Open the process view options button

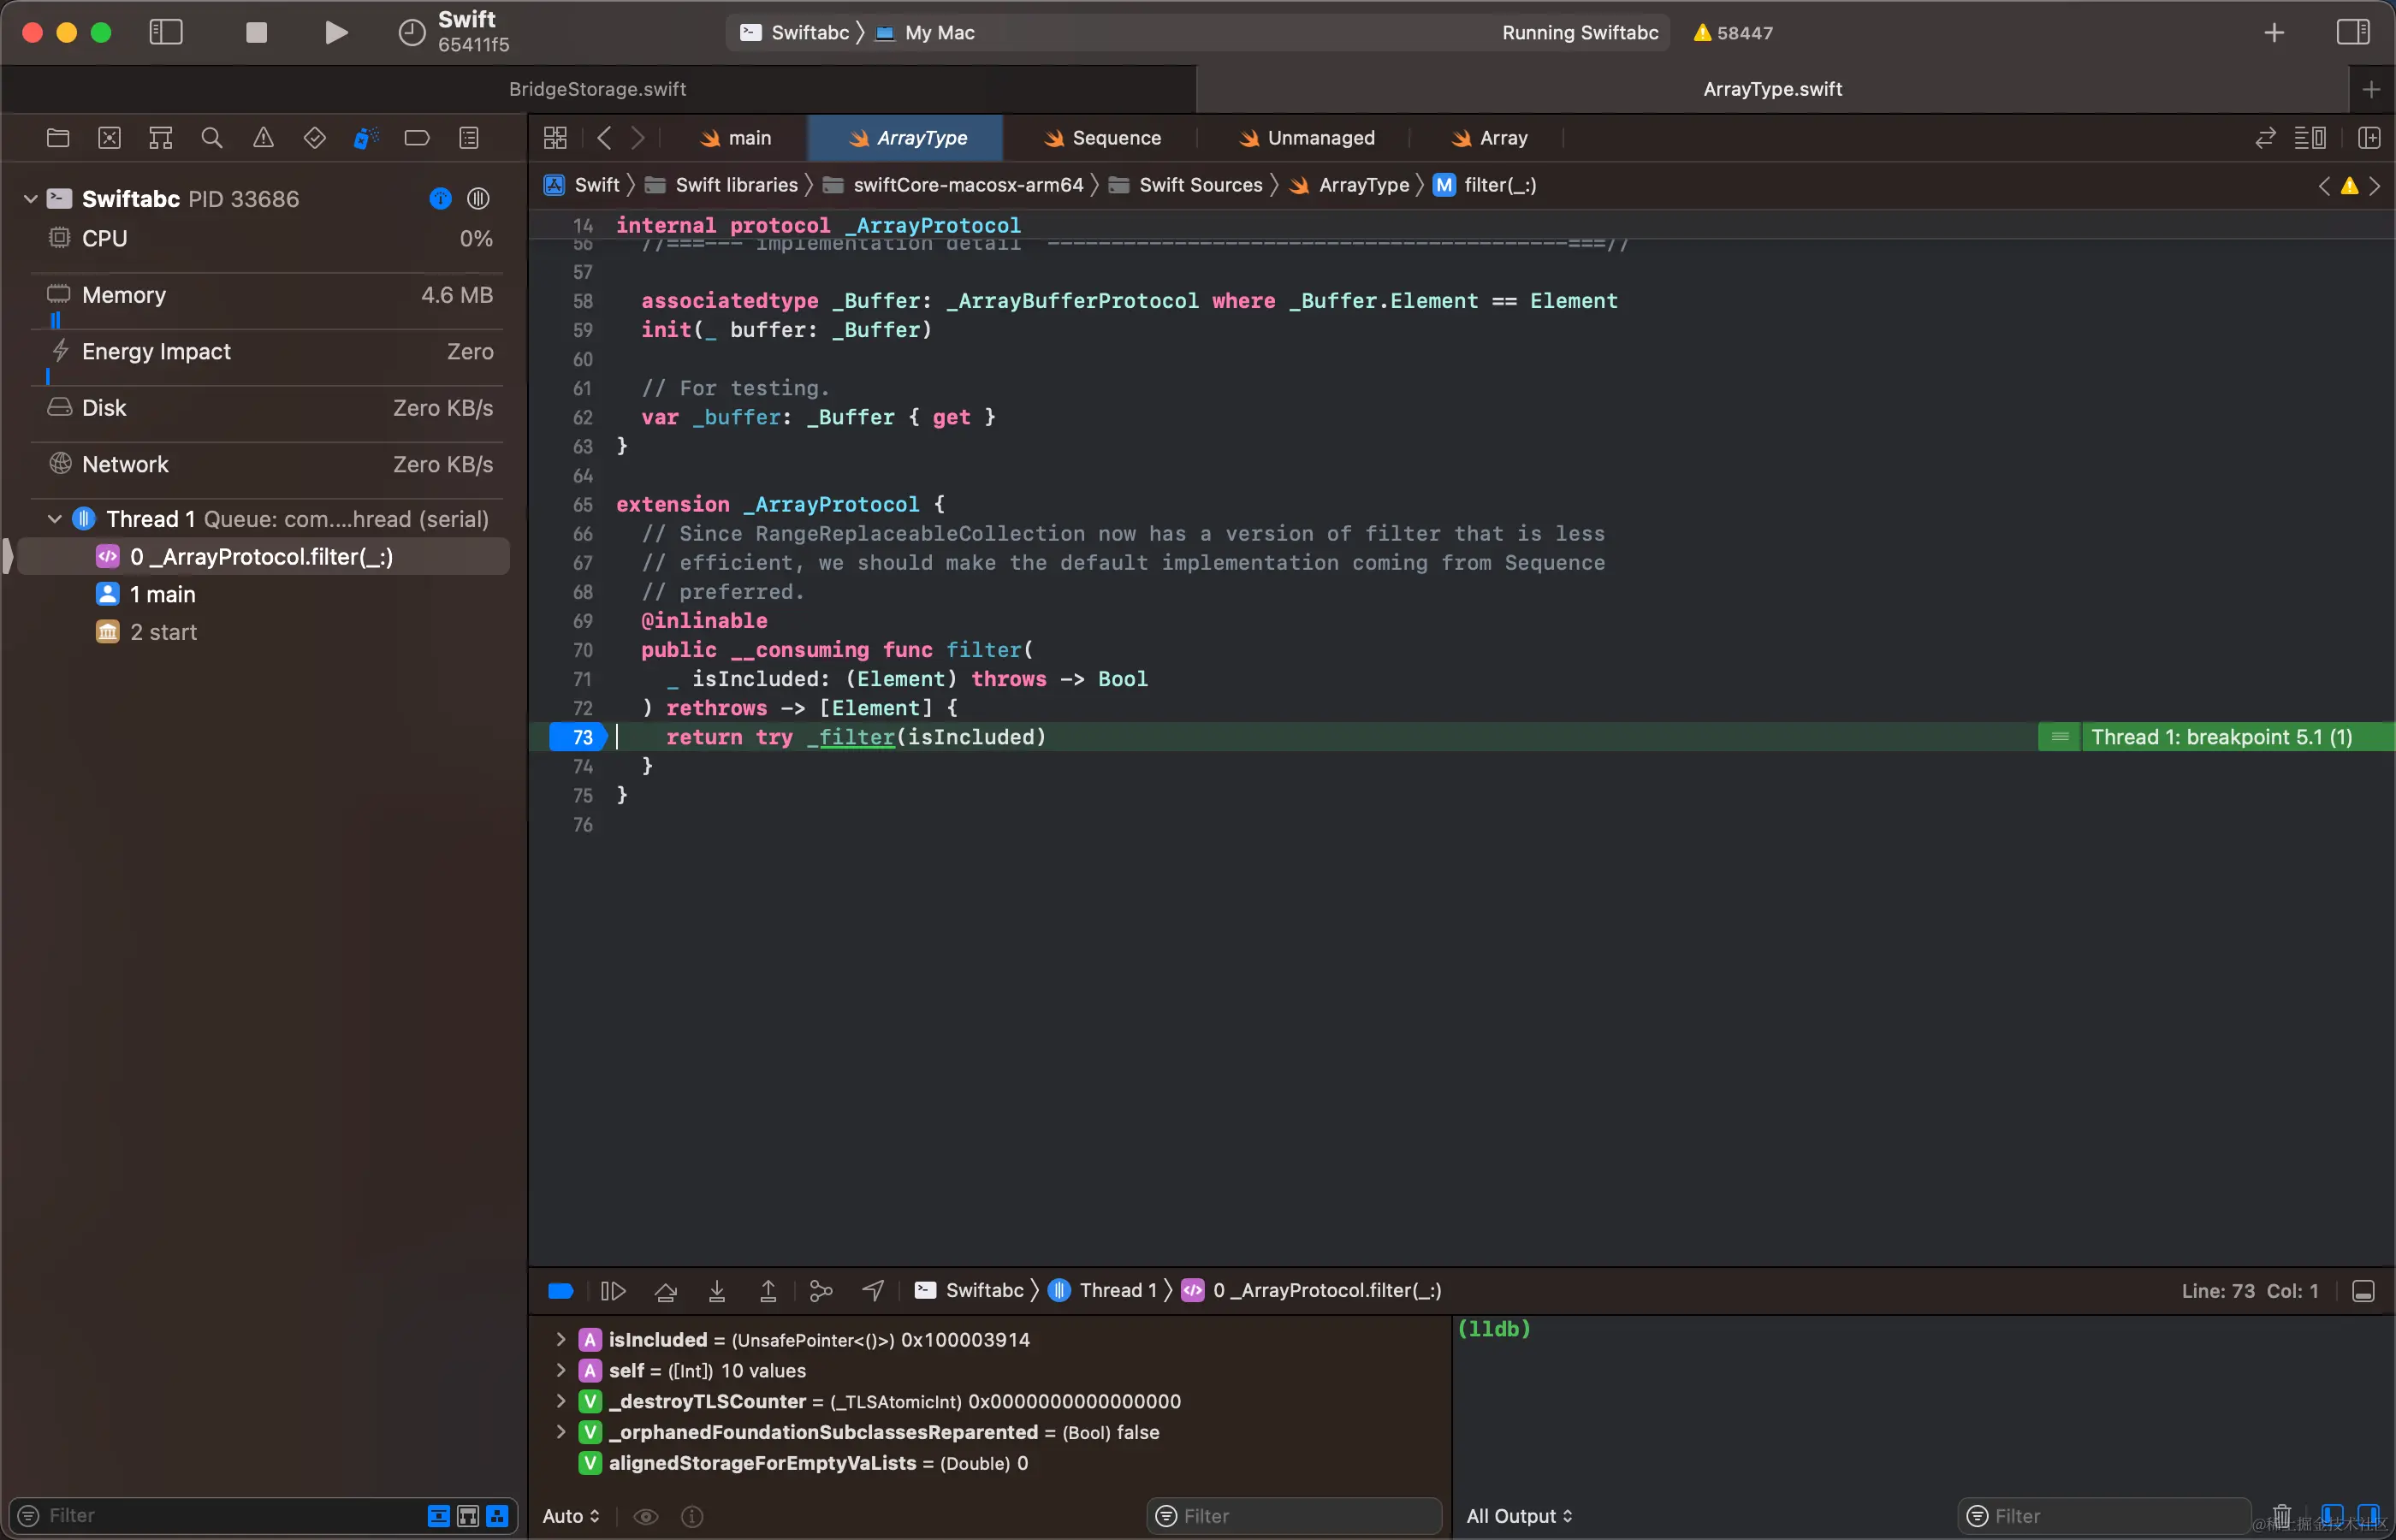478,199
